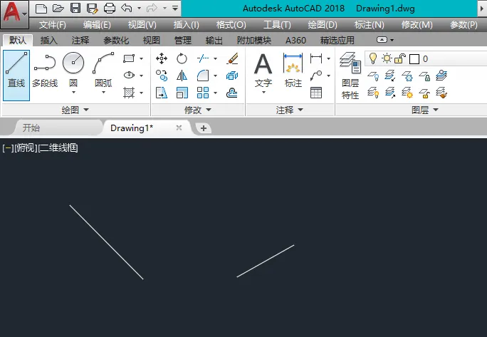Open the Text (文字) tool
Image resolution: width=487 pixels, height=337 pixels.
click(x=263, y=71)
